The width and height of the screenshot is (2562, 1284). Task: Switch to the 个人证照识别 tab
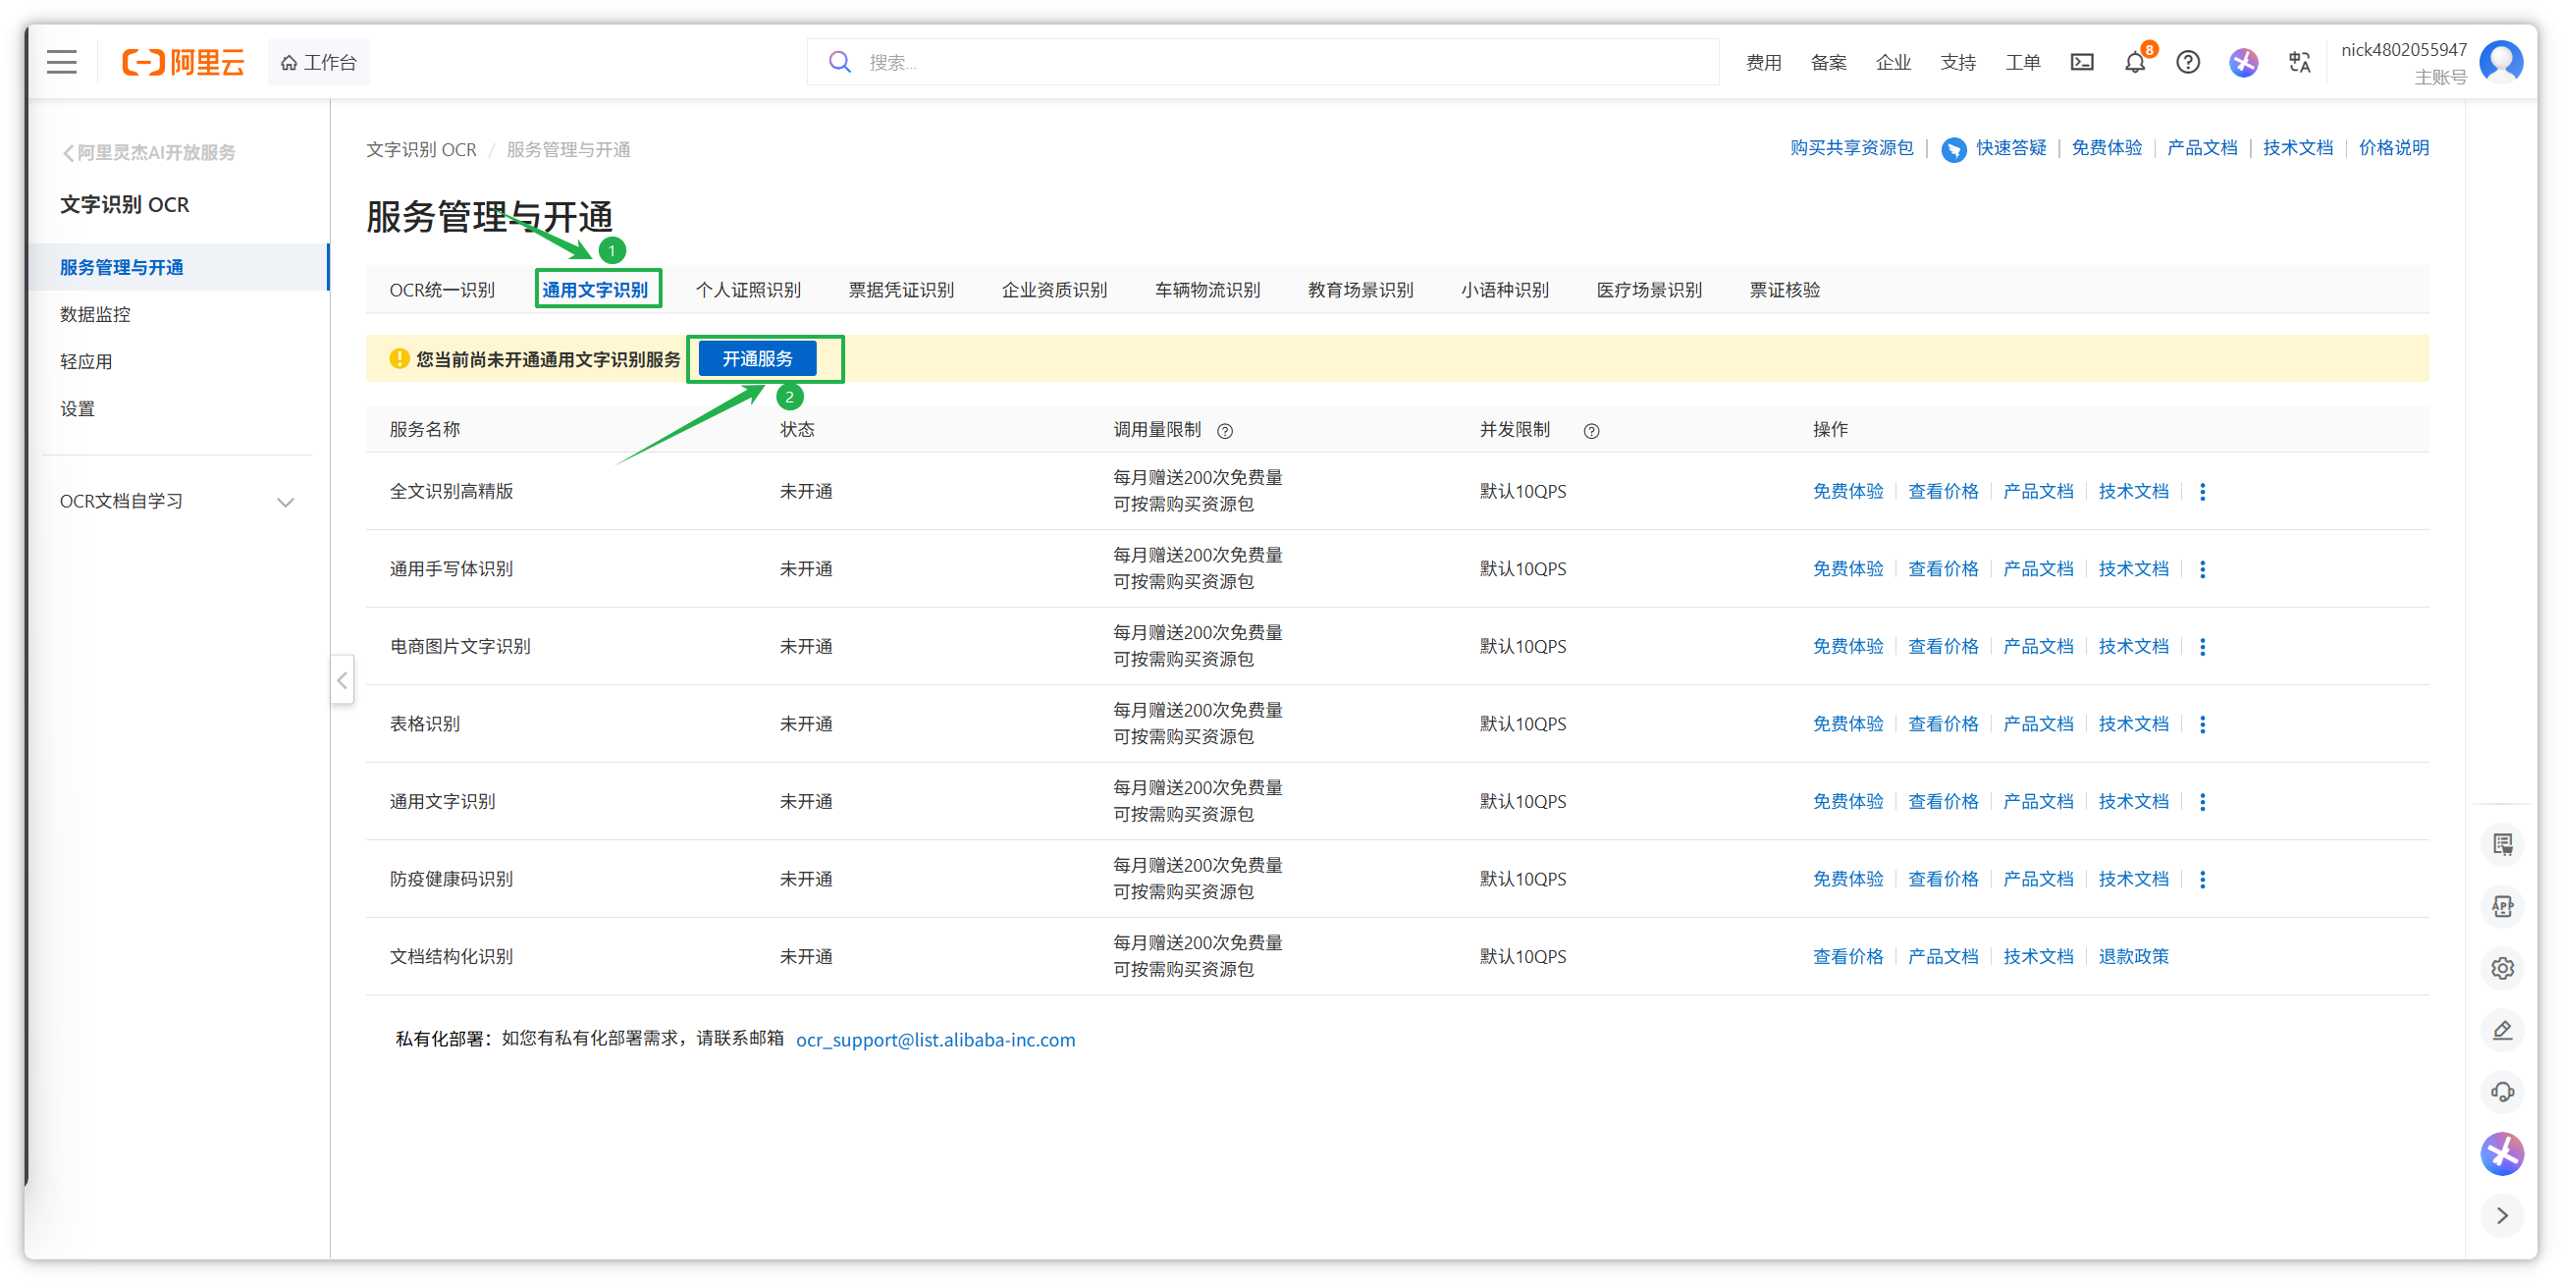point(748,290)
